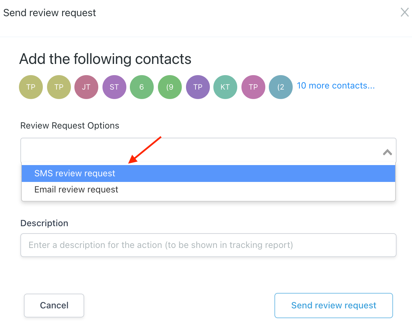Click the second olive TP contact avatar
The image size is (412, 321).
(x=59, y=87)
